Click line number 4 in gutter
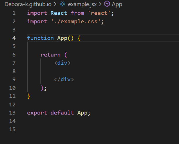The width and height of the screenshot is (179, 144). pyautogui.click(x=14, y=38)
